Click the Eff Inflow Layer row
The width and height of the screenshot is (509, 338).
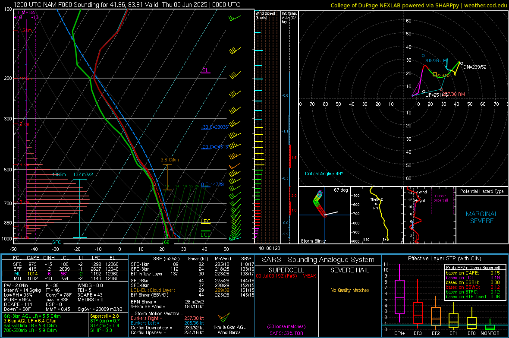coord(192,274)
